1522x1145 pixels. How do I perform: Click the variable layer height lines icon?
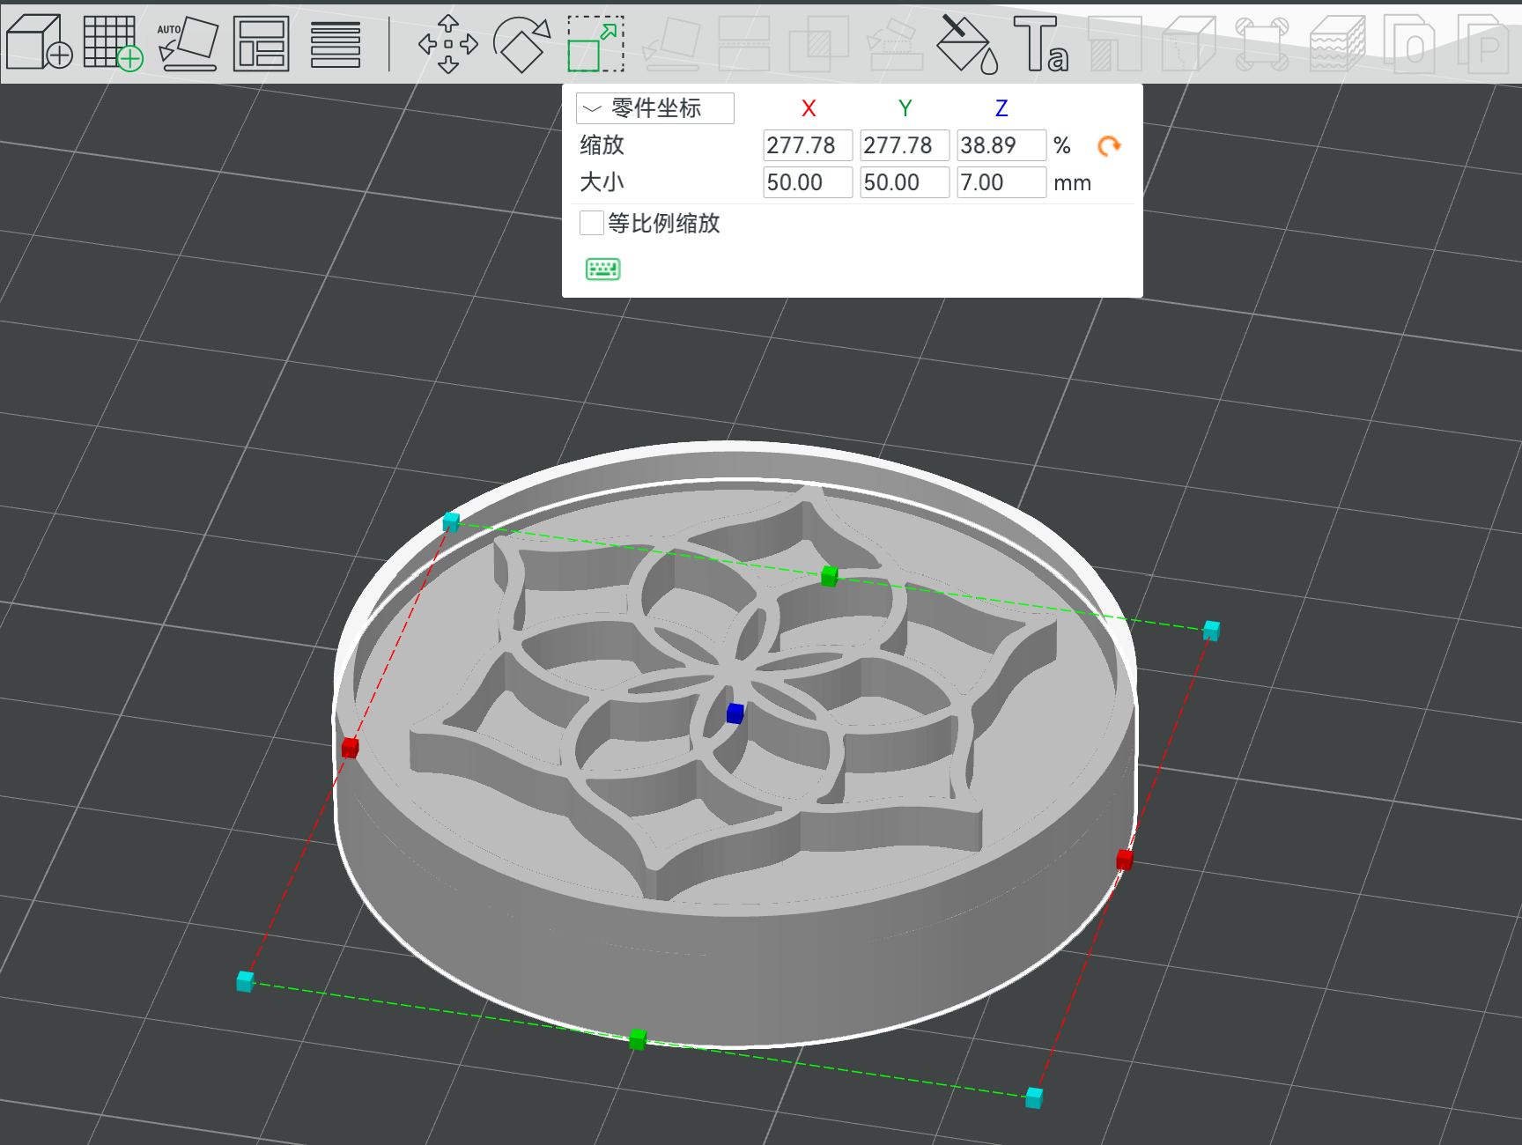click(x=336, y=44)
